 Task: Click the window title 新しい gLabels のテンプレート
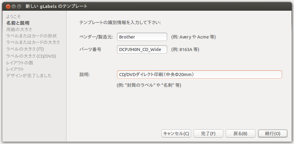click(x=56, y=6)
